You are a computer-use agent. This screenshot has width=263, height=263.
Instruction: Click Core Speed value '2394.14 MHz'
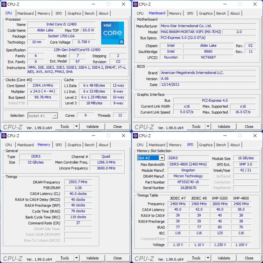[43, 85]
